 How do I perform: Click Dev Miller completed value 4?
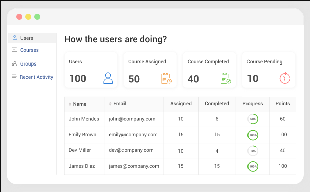[x=217, y=151]
